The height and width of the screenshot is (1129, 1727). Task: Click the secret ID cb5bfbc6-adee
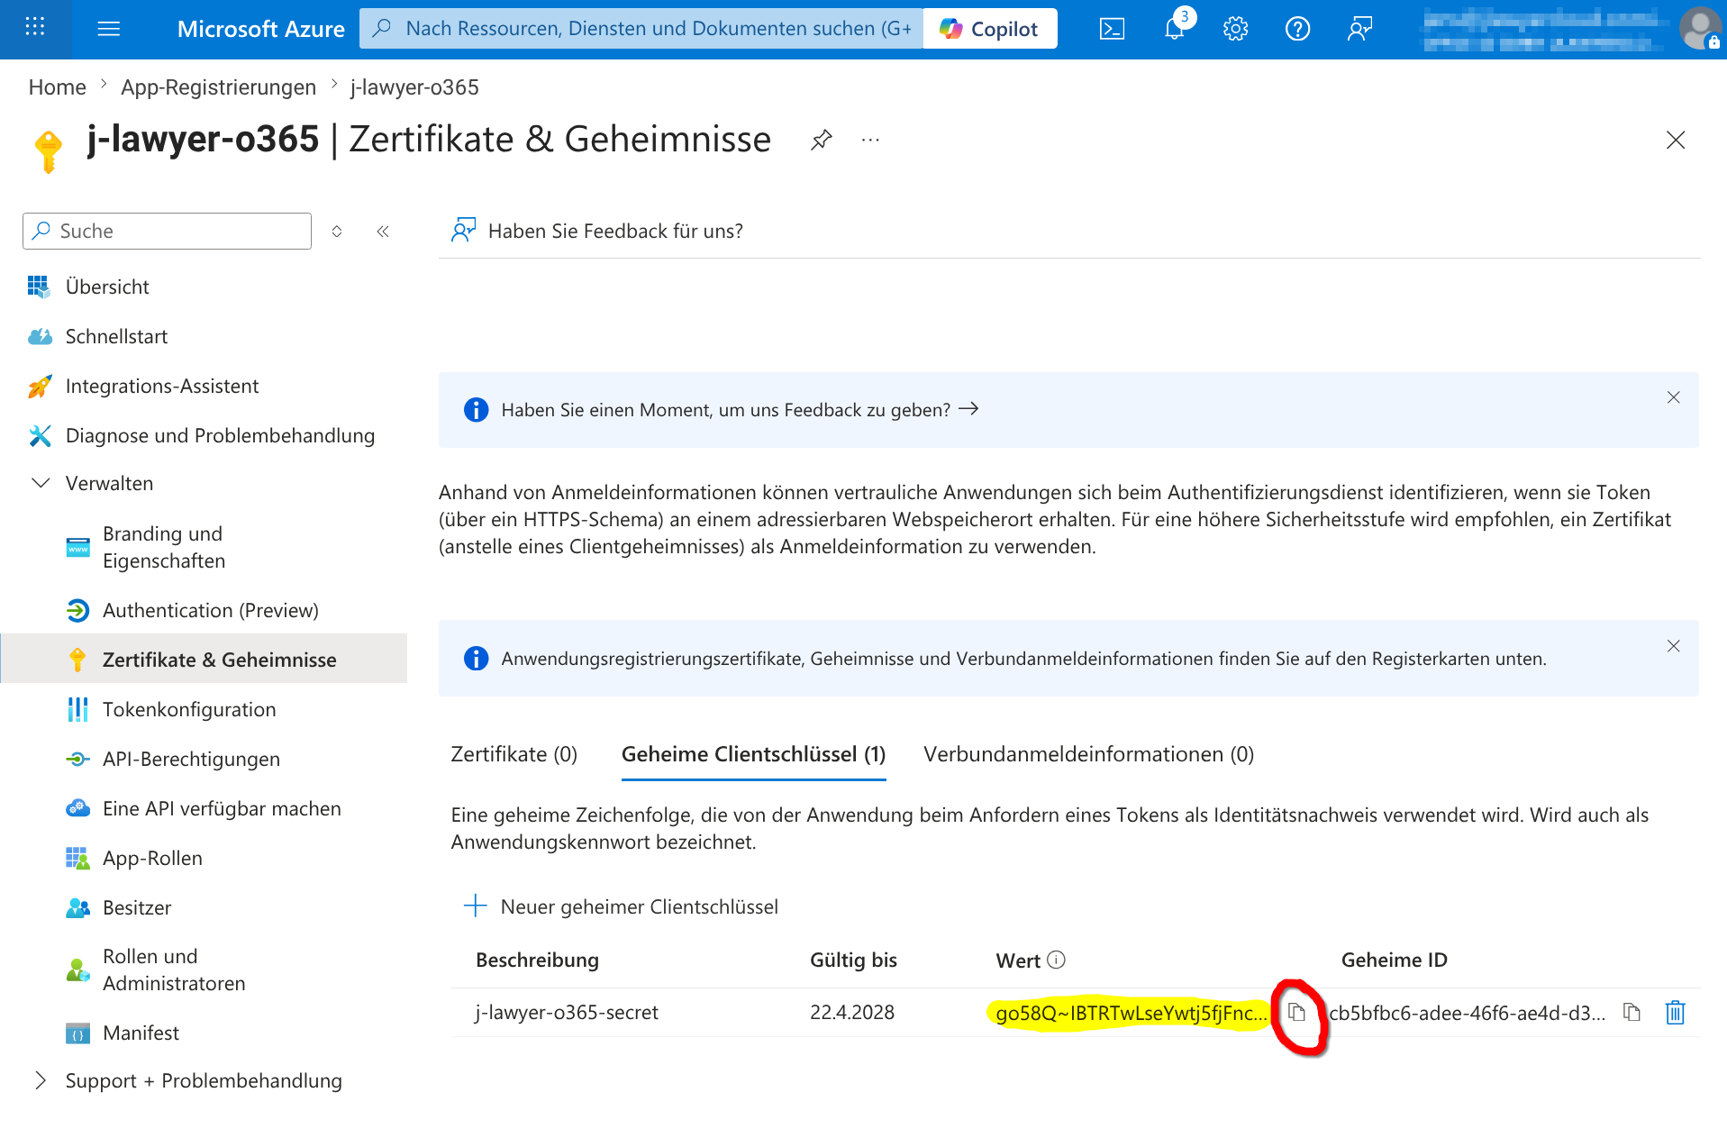(x=1467, y=1013)
